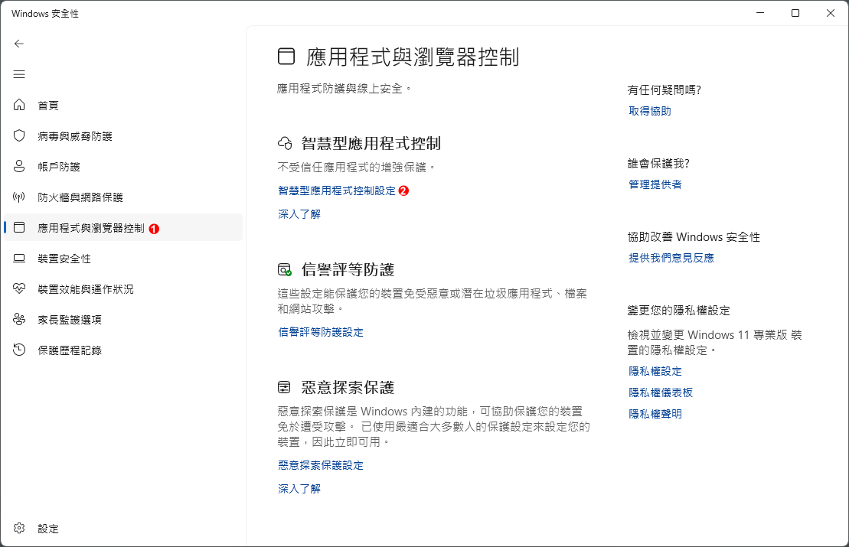849x547 pixels.
Task: Open 信譽評等防護設定 link
Action: tap(321, 332)
